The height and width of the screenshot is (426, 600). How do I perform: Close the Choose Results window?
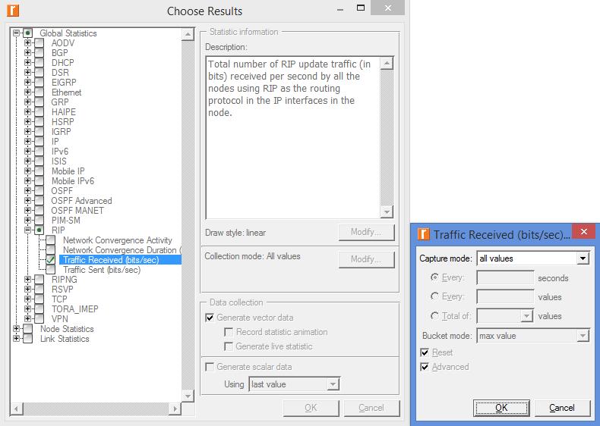click(x=387, y=8)
